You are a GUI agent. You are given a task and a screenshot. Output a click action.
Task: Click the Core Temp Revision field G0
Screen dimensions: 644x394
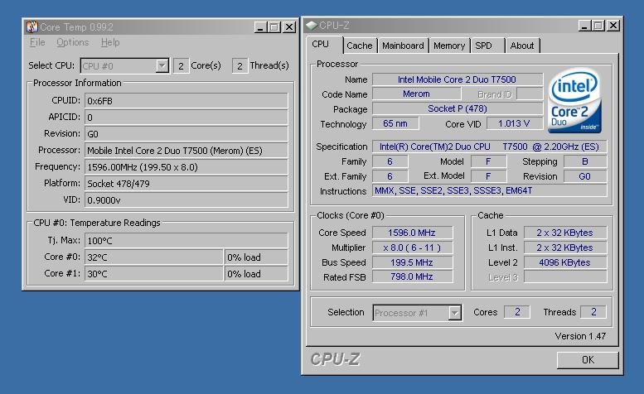pyautogui.click(x=186, y=134)
